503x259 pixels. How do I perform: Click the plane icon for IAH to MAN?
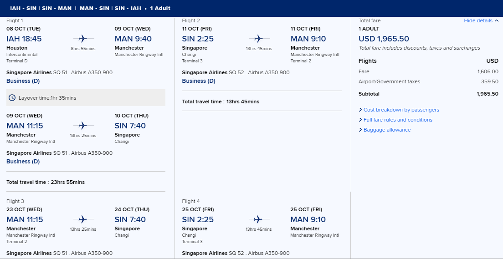tap(83, 39)
